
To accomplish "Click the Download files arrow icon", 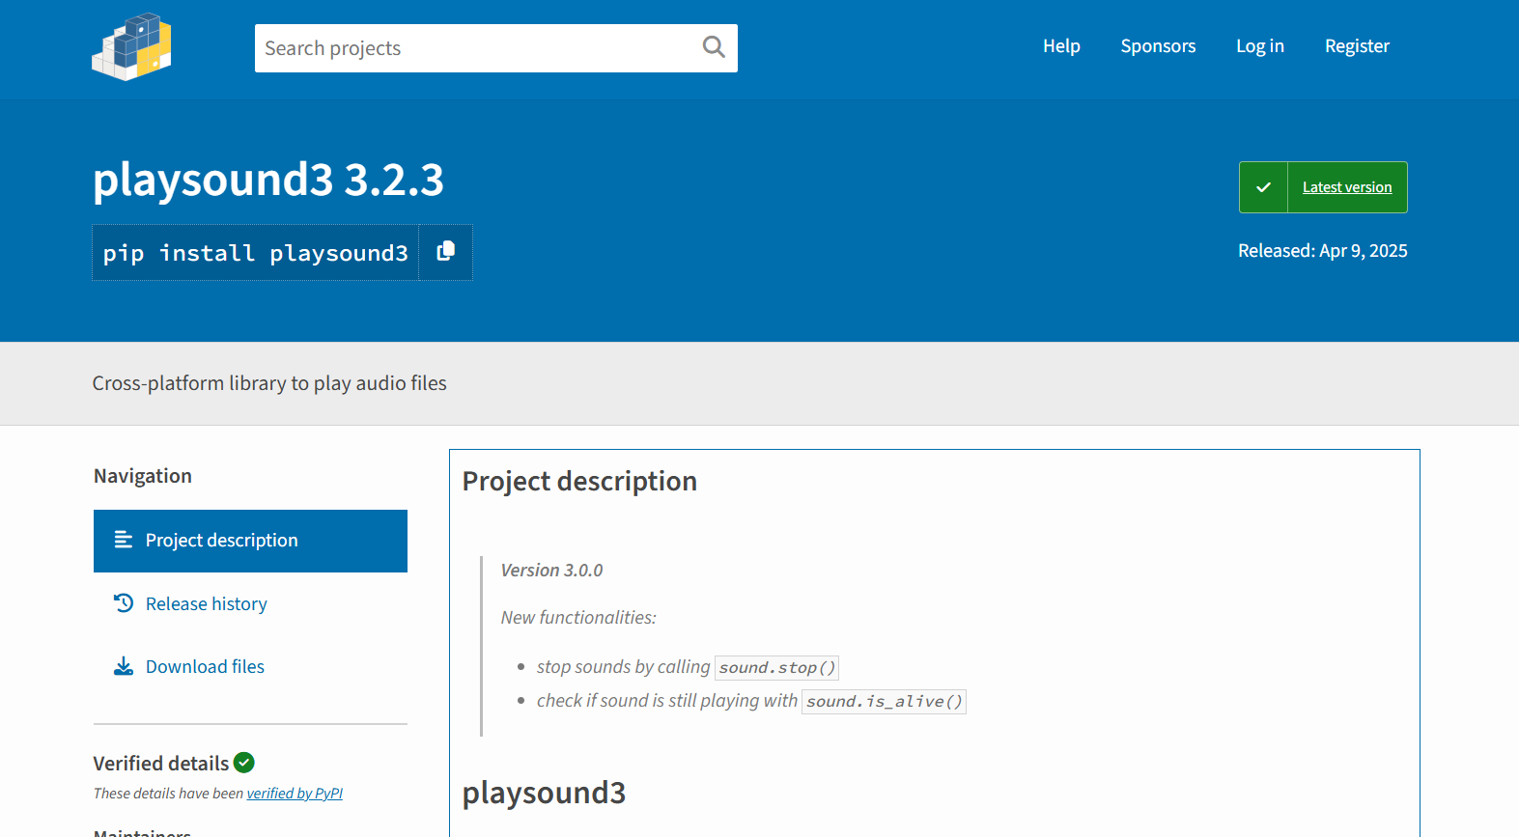I will coord(124,667).
